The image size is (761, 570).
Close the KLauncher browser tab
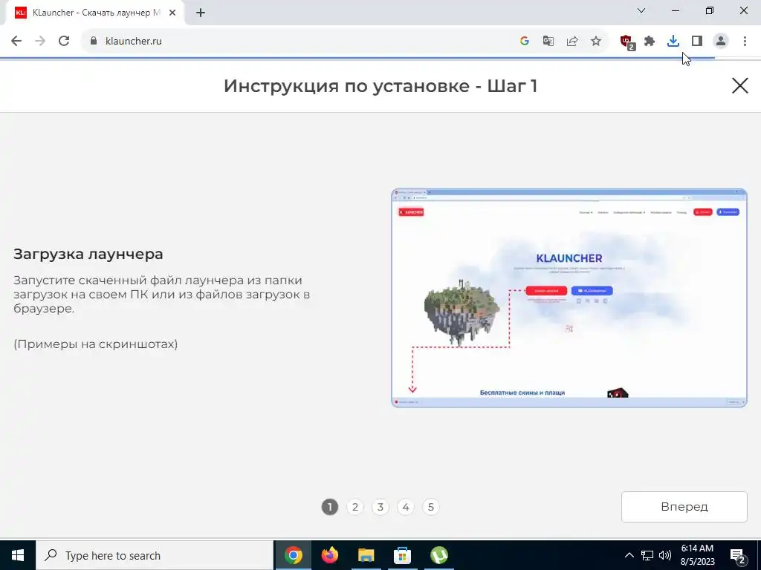click(172, 13)
